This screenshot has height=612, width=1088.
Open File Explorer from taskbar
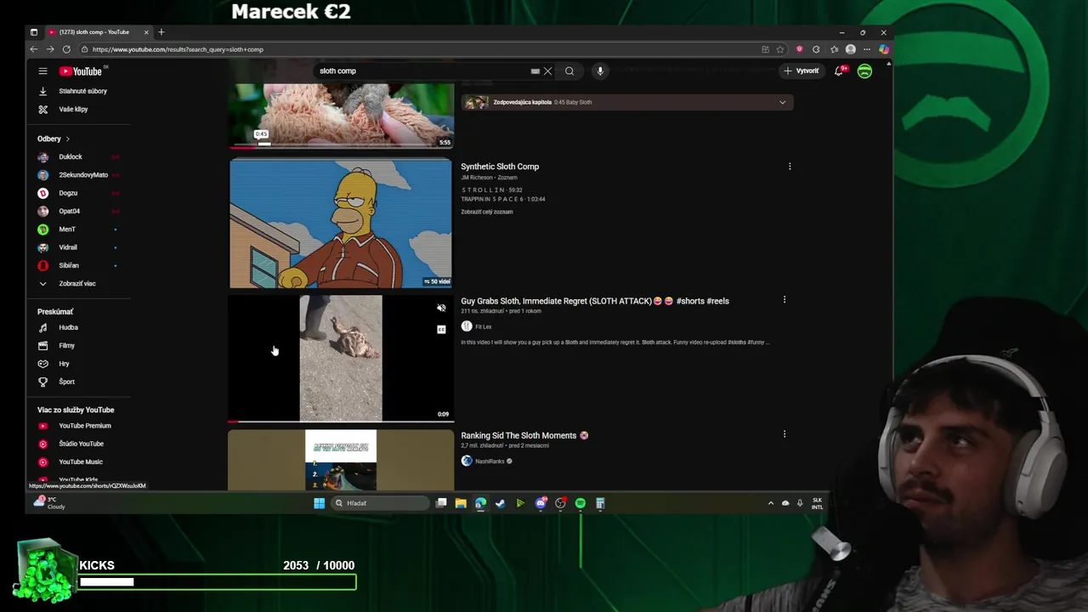[x=461, y=503]
